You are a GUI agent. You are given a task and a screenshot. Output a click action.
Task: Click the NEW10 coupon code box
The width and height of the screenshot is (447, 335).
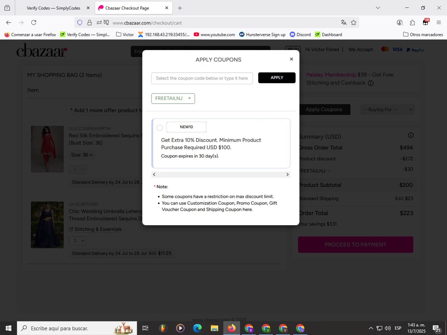pos(186,127)
